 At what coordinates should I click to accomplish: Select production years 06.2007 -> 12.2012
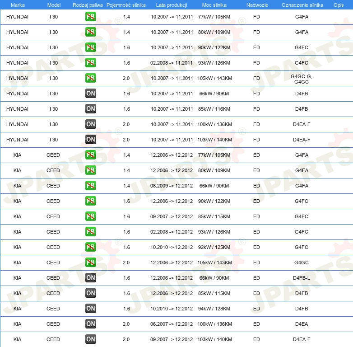[172, 324]
